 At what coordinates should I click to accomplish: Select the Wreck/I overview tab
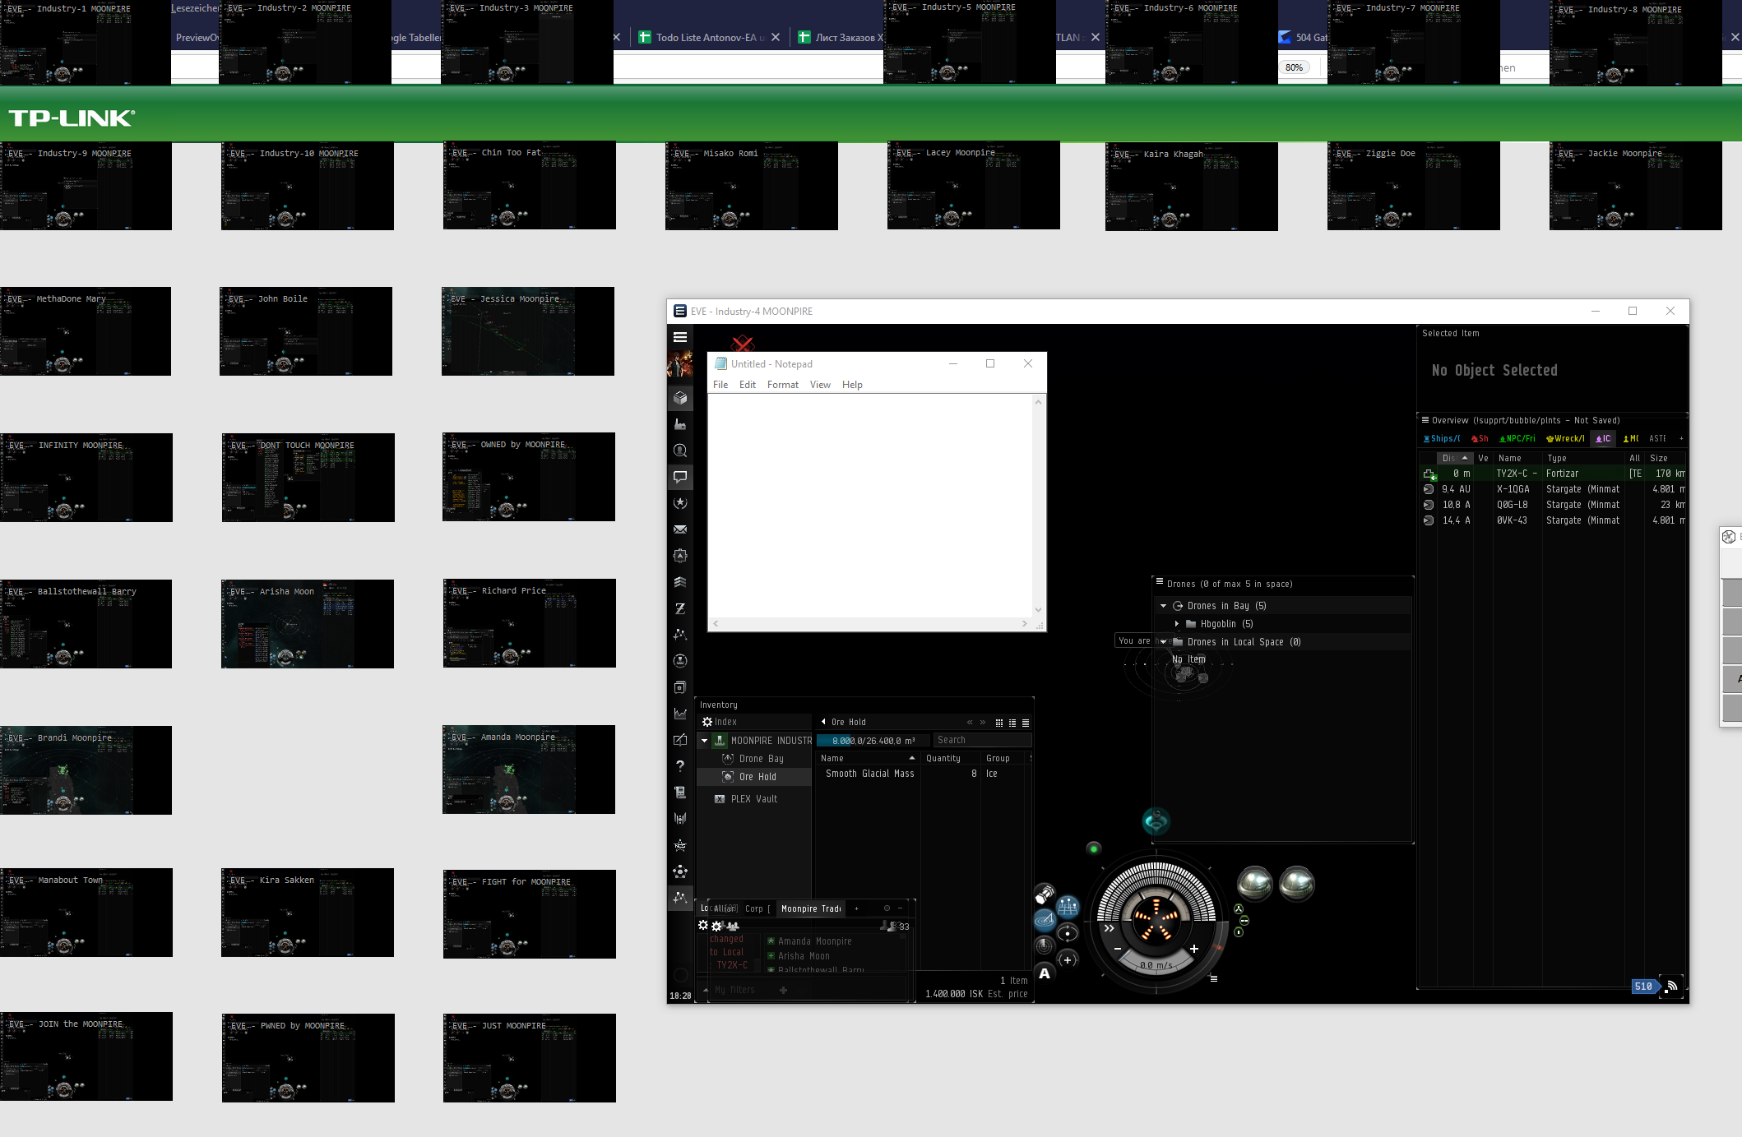[x=1565, y=439]
